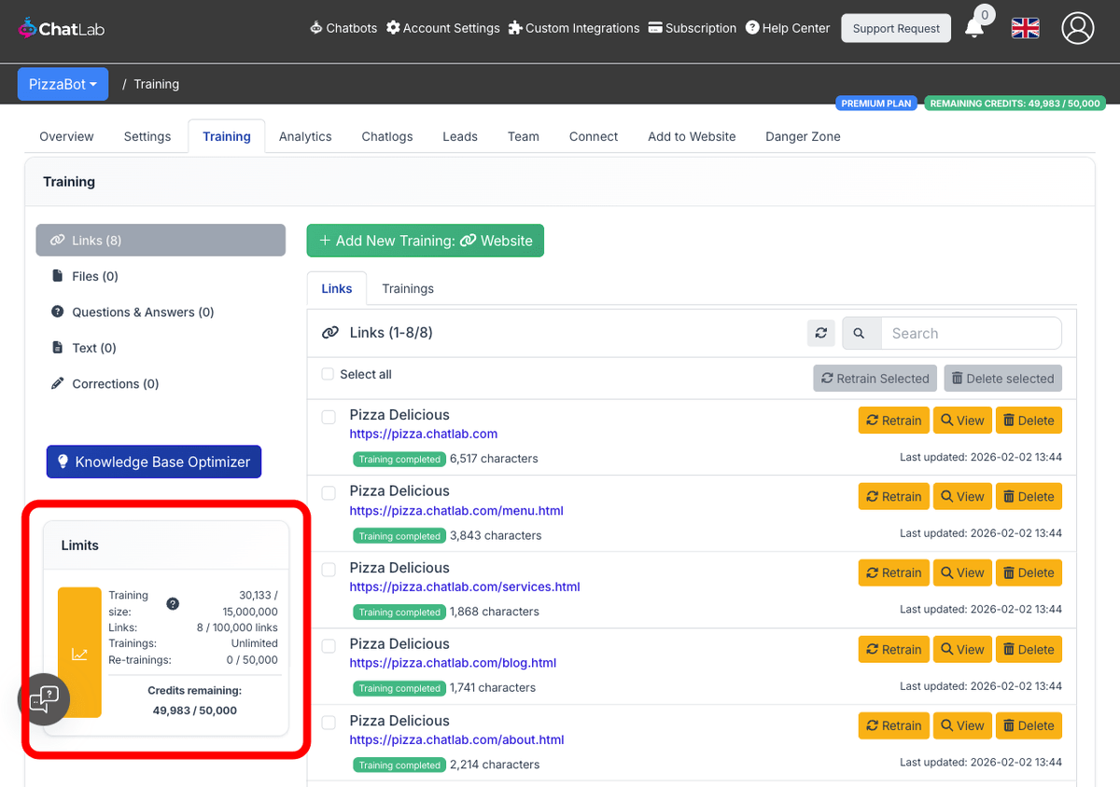Switch to the Trainings tab
Viewport: 1120px width, 787px height.
408,288
